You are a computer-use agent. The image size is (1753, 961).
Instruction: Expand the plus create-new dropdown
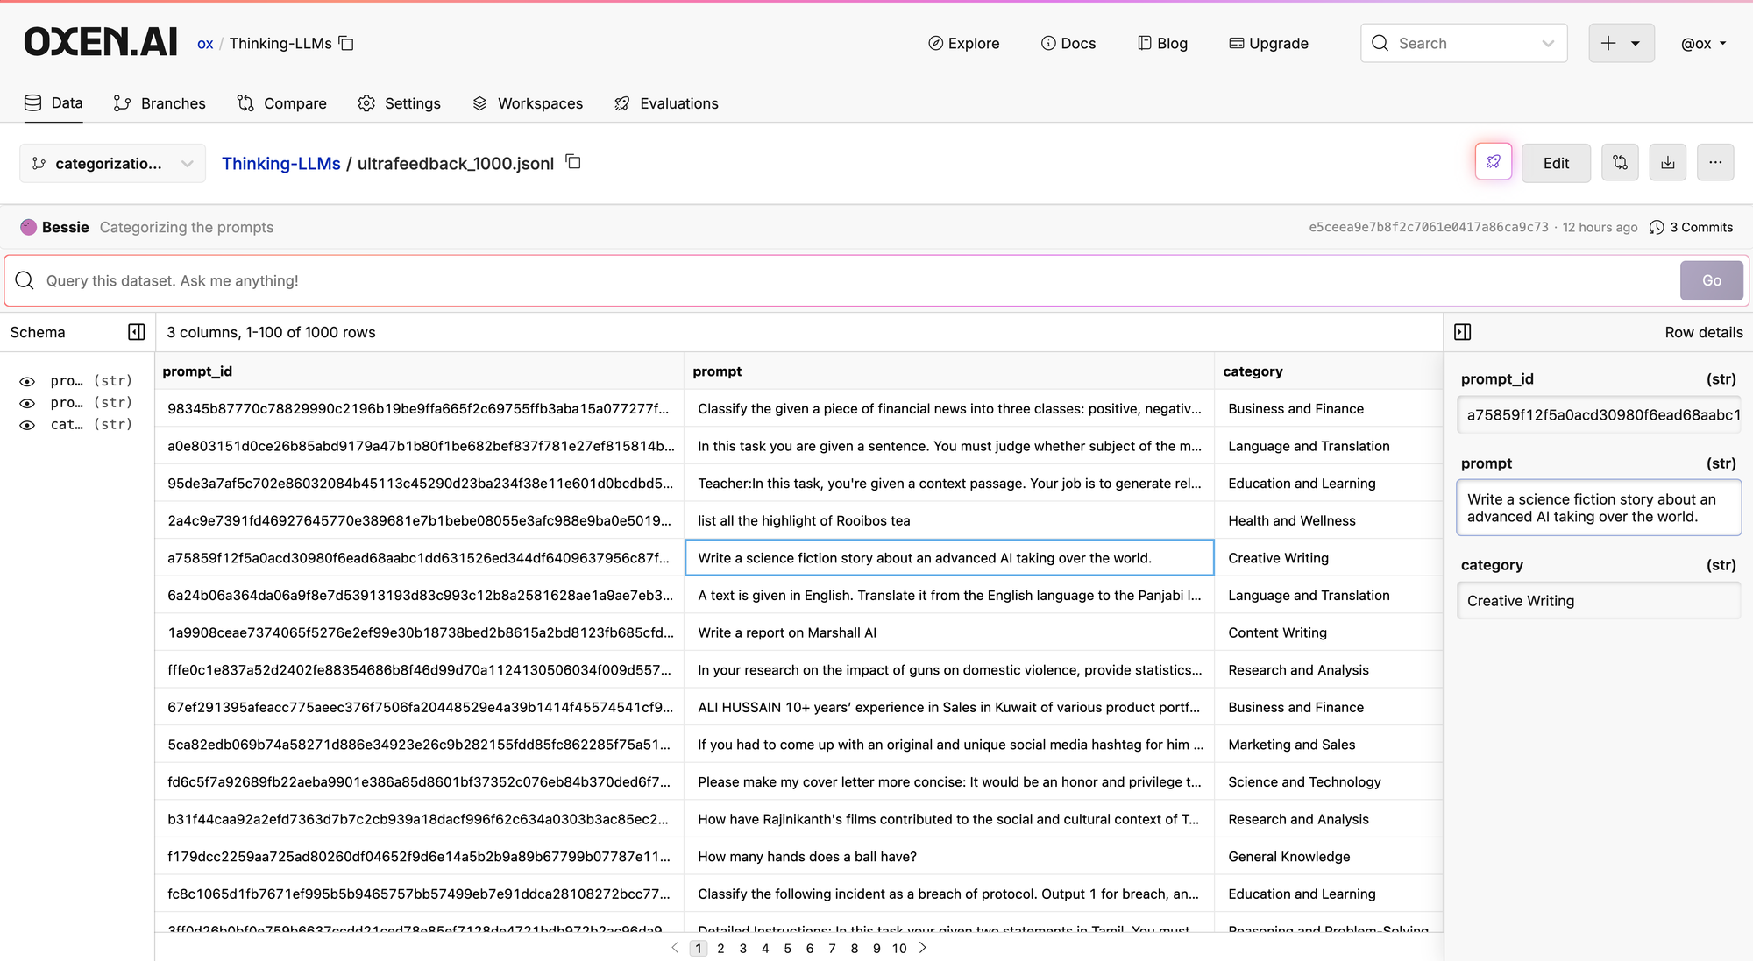tap(1621, 43)
